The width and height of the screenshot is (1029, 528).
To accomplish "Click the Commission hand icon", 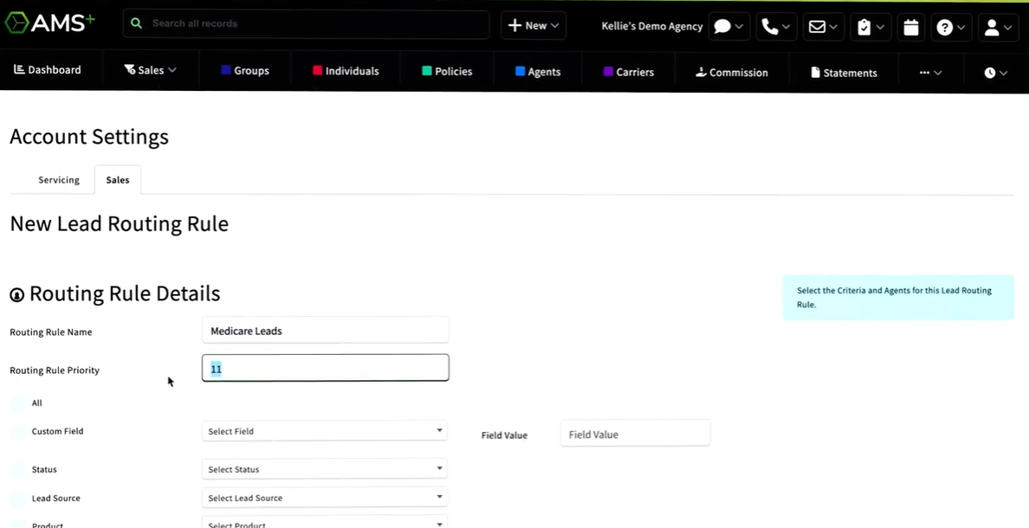I will pos(701,72).
